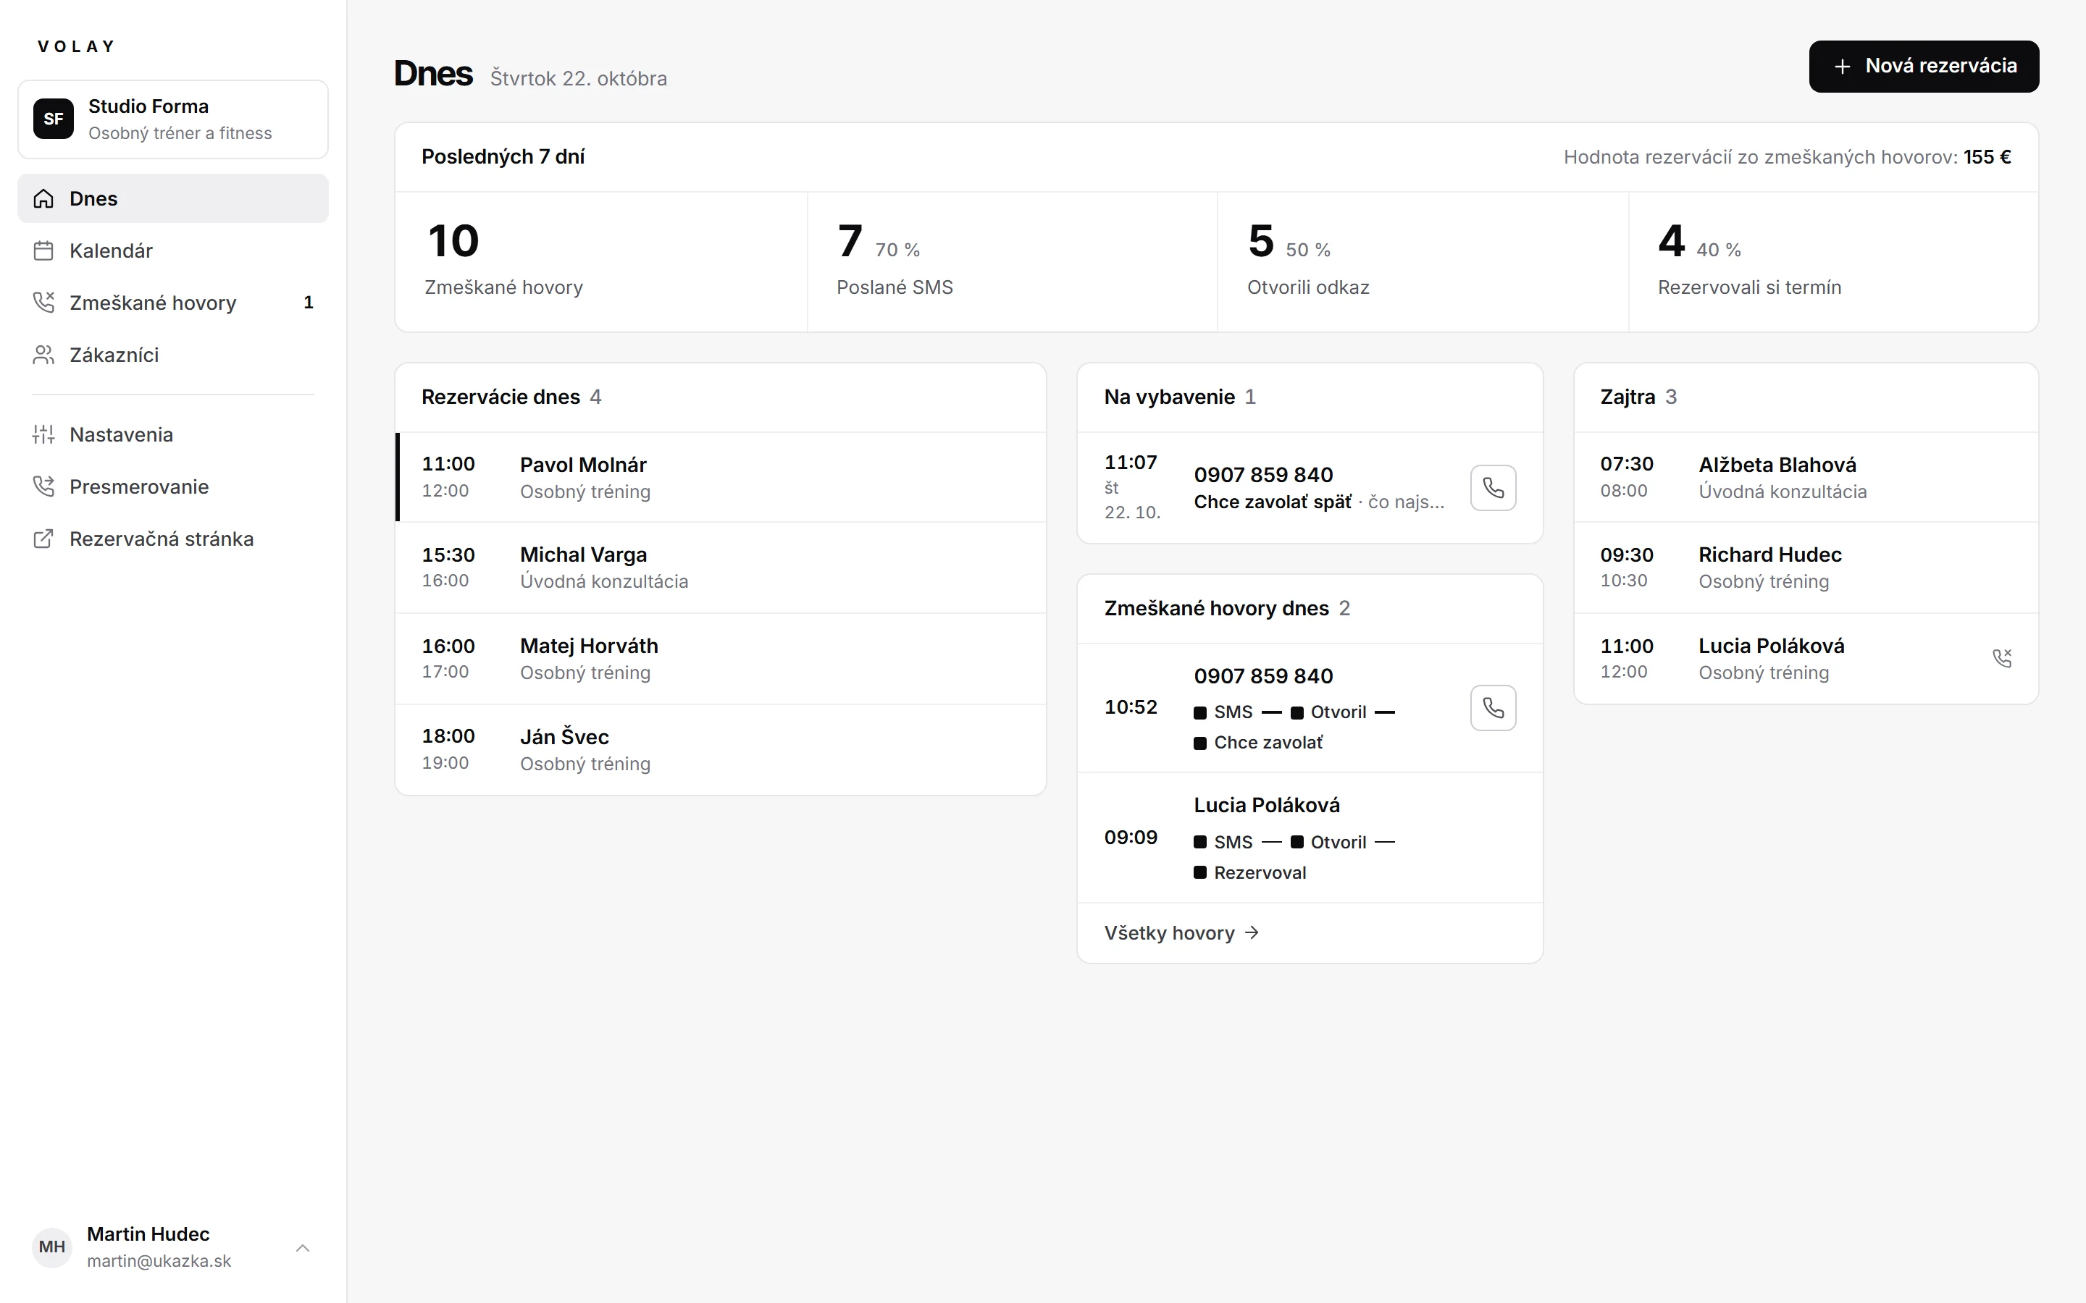Click the 0907 859 840 number at 11:07
Screen dimensions: 2086x1303
click(1262, 475)
